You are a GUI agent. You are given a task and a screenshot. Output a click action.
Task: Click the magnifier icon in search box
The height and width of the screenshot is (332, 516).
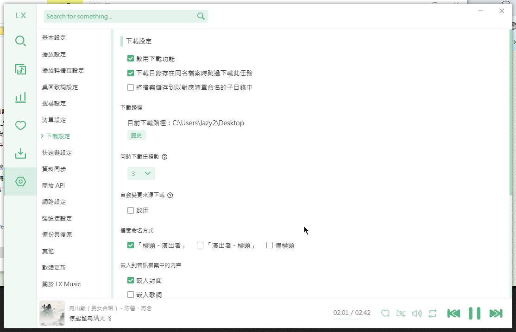click(x=201, y=16)
